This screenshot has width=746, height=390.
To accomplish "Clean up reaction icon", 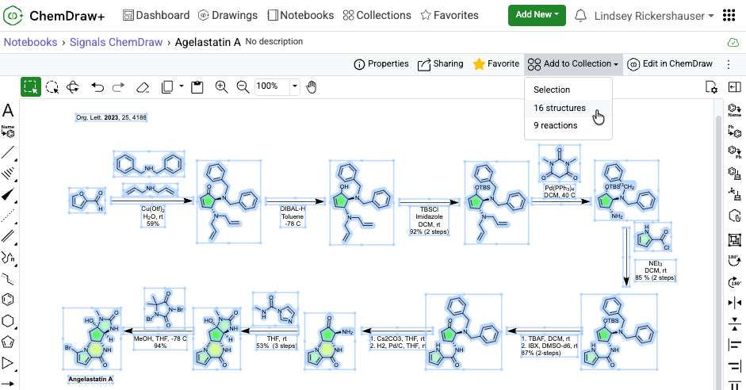I will point(735,194).
